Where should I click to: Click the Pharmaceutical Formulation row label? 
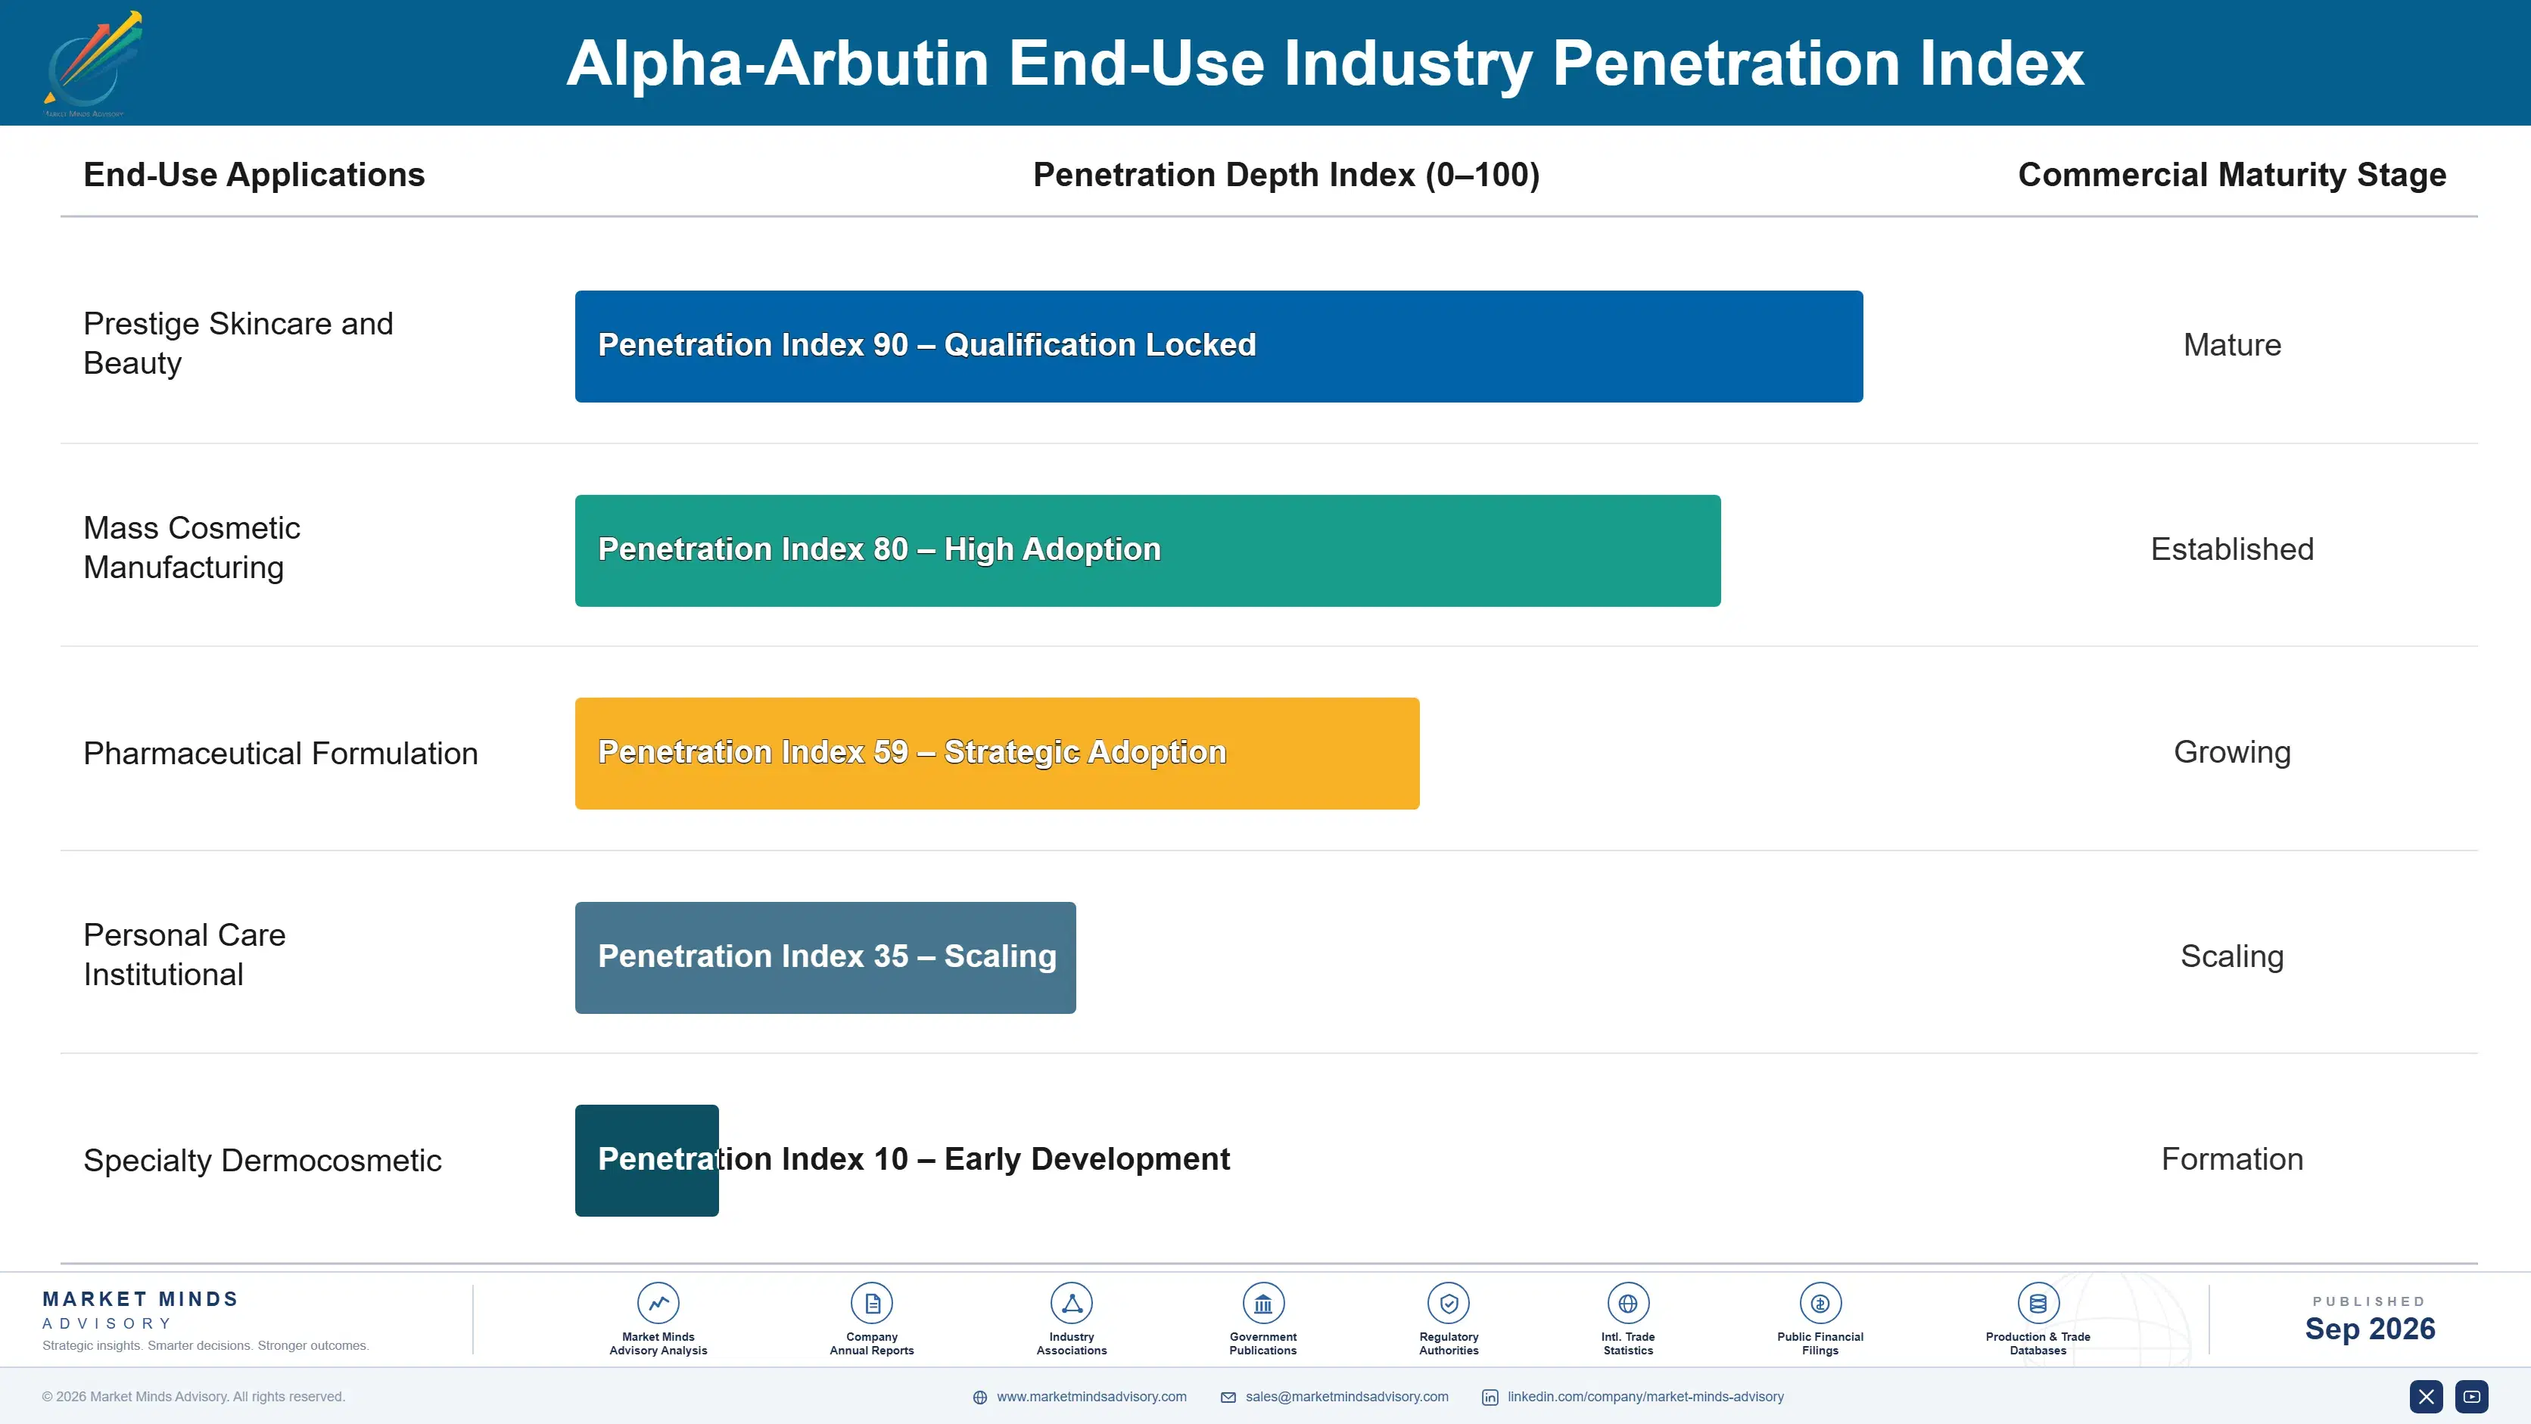pyautogui.click(x=280, y=754)
